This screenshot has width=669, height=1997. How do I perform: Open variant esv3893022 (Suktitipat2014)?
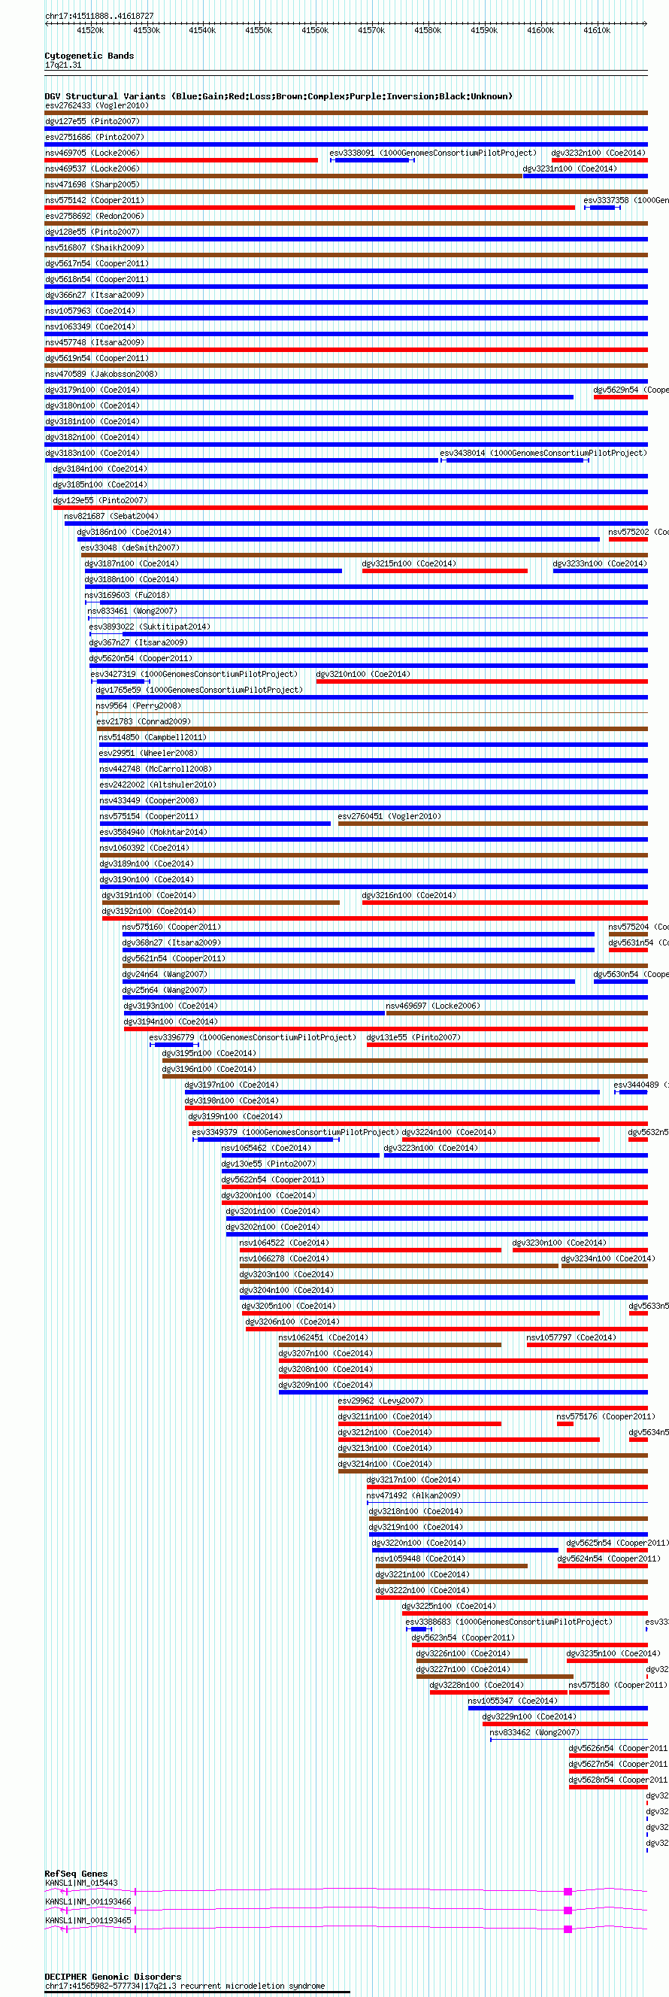150,627
